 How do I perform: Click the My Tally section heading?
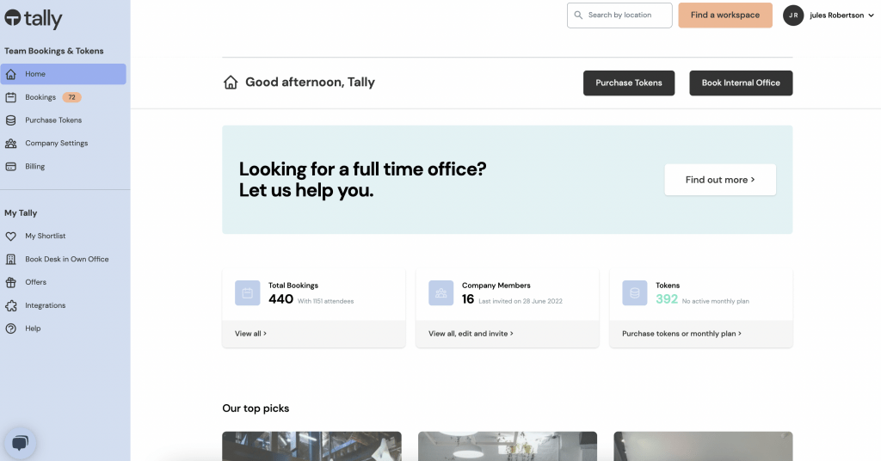(21, 212)
